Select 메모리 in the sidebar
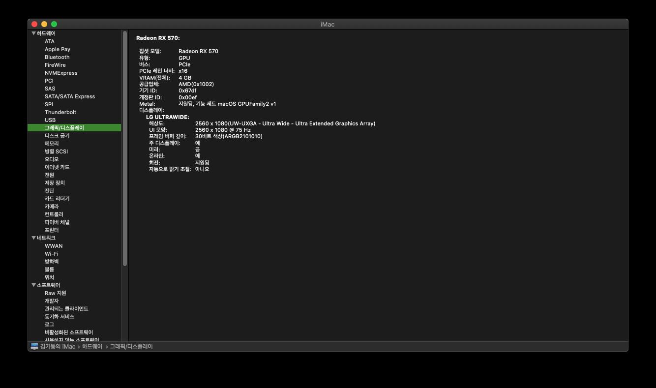This screenshot has width=656, height=388. click(x=52, y=144)
